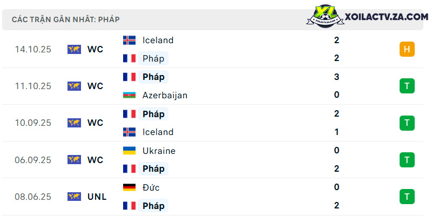Click Iceland flag in the 10.09.25 match

(129, 132)
